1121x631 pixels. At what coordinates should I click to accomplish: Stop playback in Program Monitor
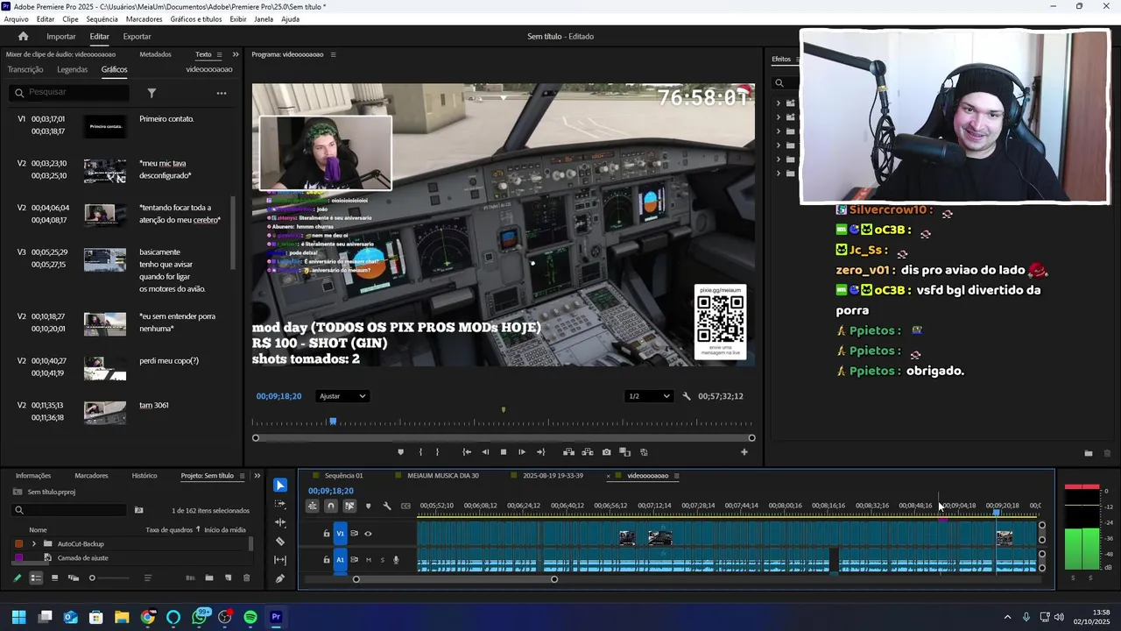pyautogui.click(x=504, y=452)
